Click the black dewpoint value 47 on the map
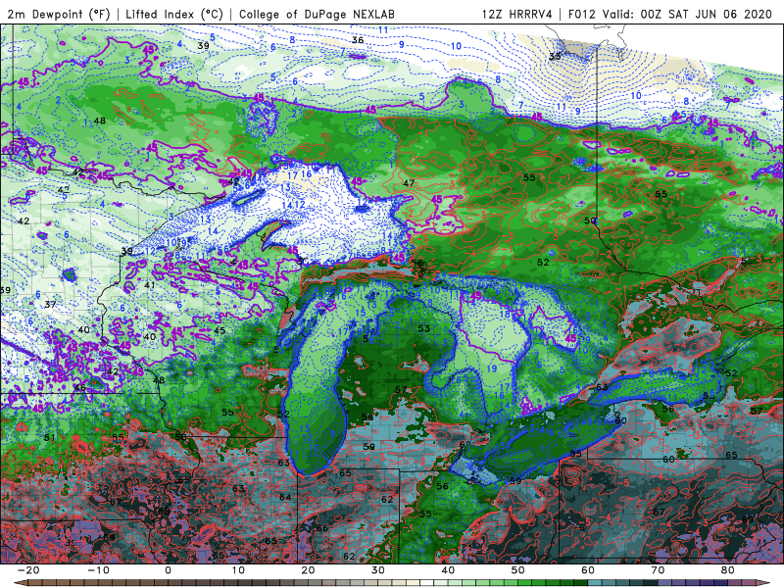This screenshot has width=784, height=588. (409, 183)
